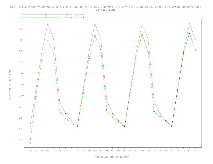213x164 pixels.
Task: Click the x-axis tick label 06
Action: coord(42,151)
